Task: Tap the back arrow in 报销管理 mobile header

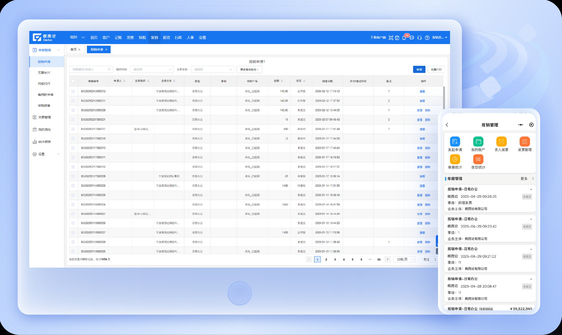Action: coord(447,125)
